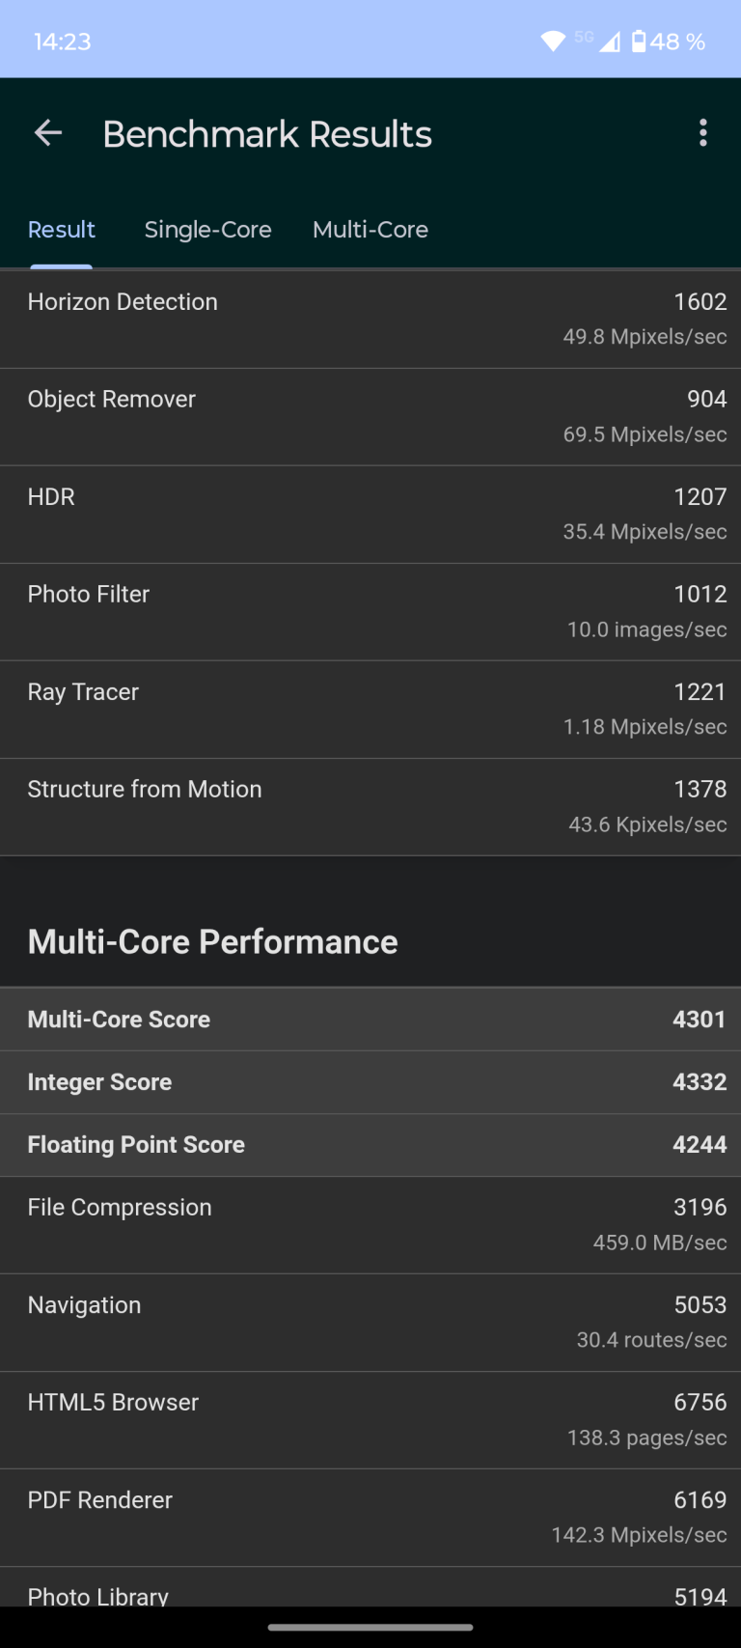Viewport: 741px width, 1648px height.
Task: Tap the HTML5 Browser result row
Action: (370, 1419)
